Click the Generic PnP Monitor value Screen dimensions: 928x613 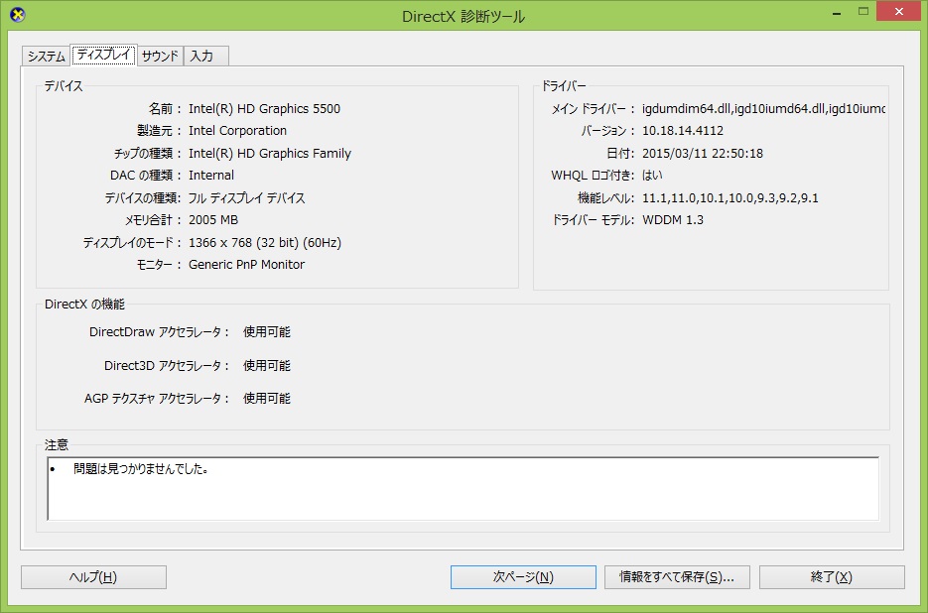pyautogui.click(x=246, y=265)
